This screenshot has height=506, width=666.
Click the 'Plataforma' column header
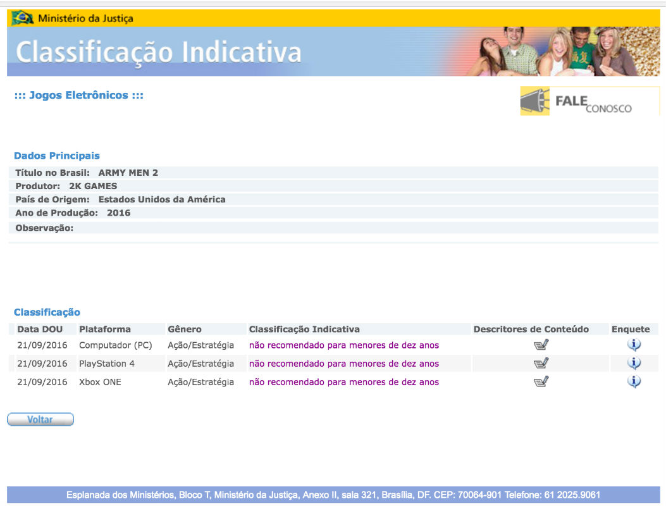click(x=105, y=330)
